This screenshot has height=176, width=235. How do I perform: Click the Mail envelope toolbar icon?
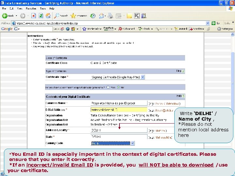click(102, 16)
